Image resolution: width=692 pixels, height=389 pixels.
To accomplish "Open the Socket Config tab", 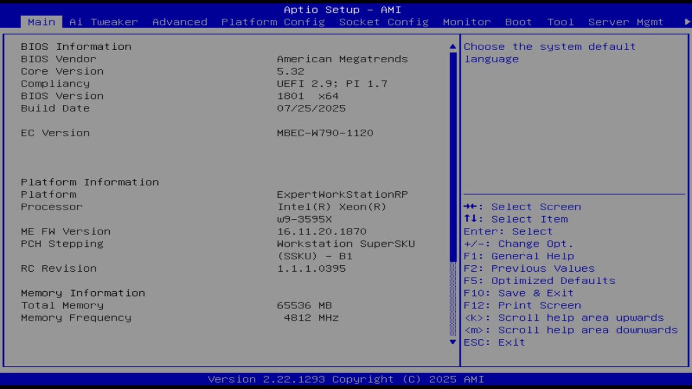I will (384, 22).
